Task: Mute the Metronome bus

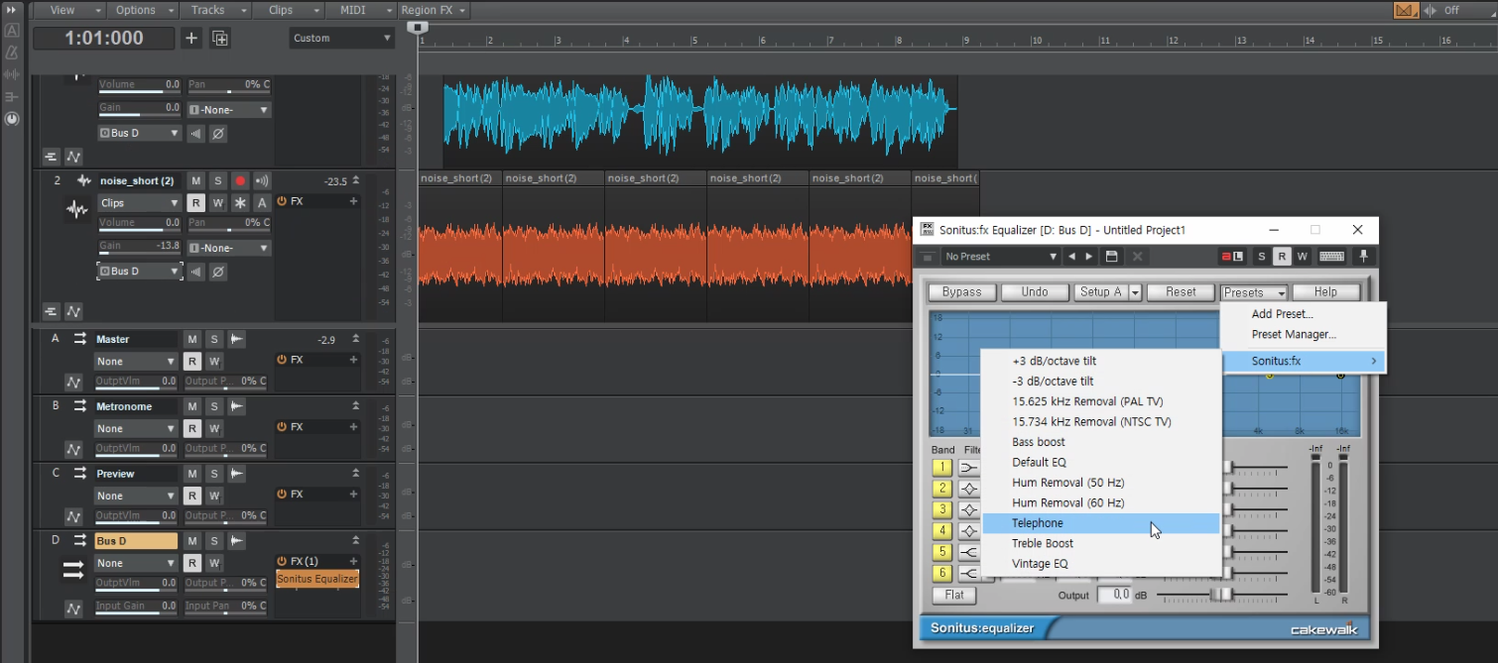Action: pyautogui.click(x=192, y=406)
